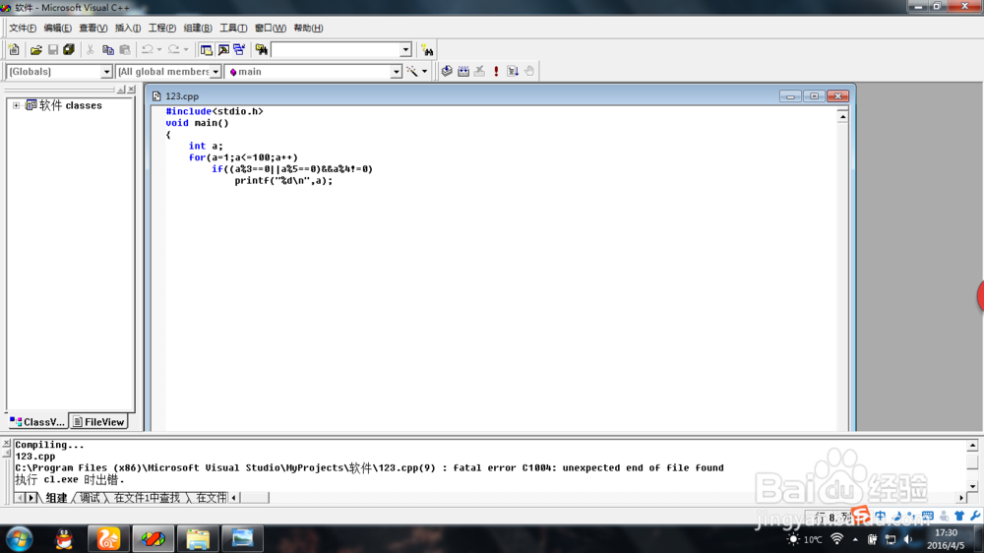Expand the 软件 classes tree node
984x553 pixels.
(x=17, y=105)
